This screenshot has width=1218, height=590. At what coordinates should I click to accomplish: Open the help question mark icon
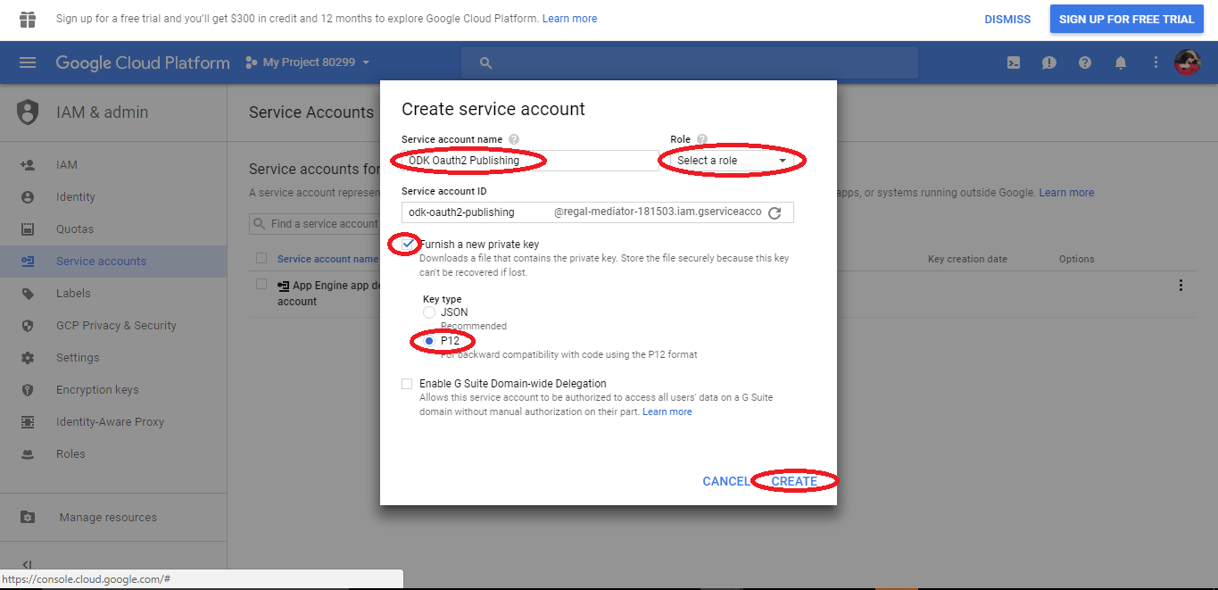point(1085,62)
